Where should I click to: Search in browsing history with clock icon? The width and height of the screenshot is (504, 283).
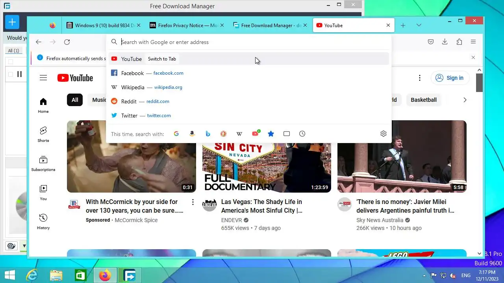(302, 134)
